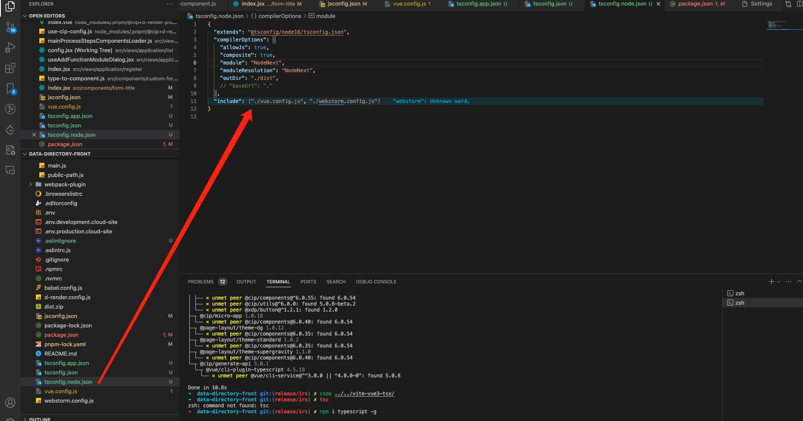This screenshot has width=803, height=421.
Task: Select the first zsh terminal instance
Action: click(762, 293)
